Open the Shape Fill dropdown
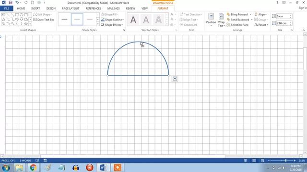 [x=110, y=15]
